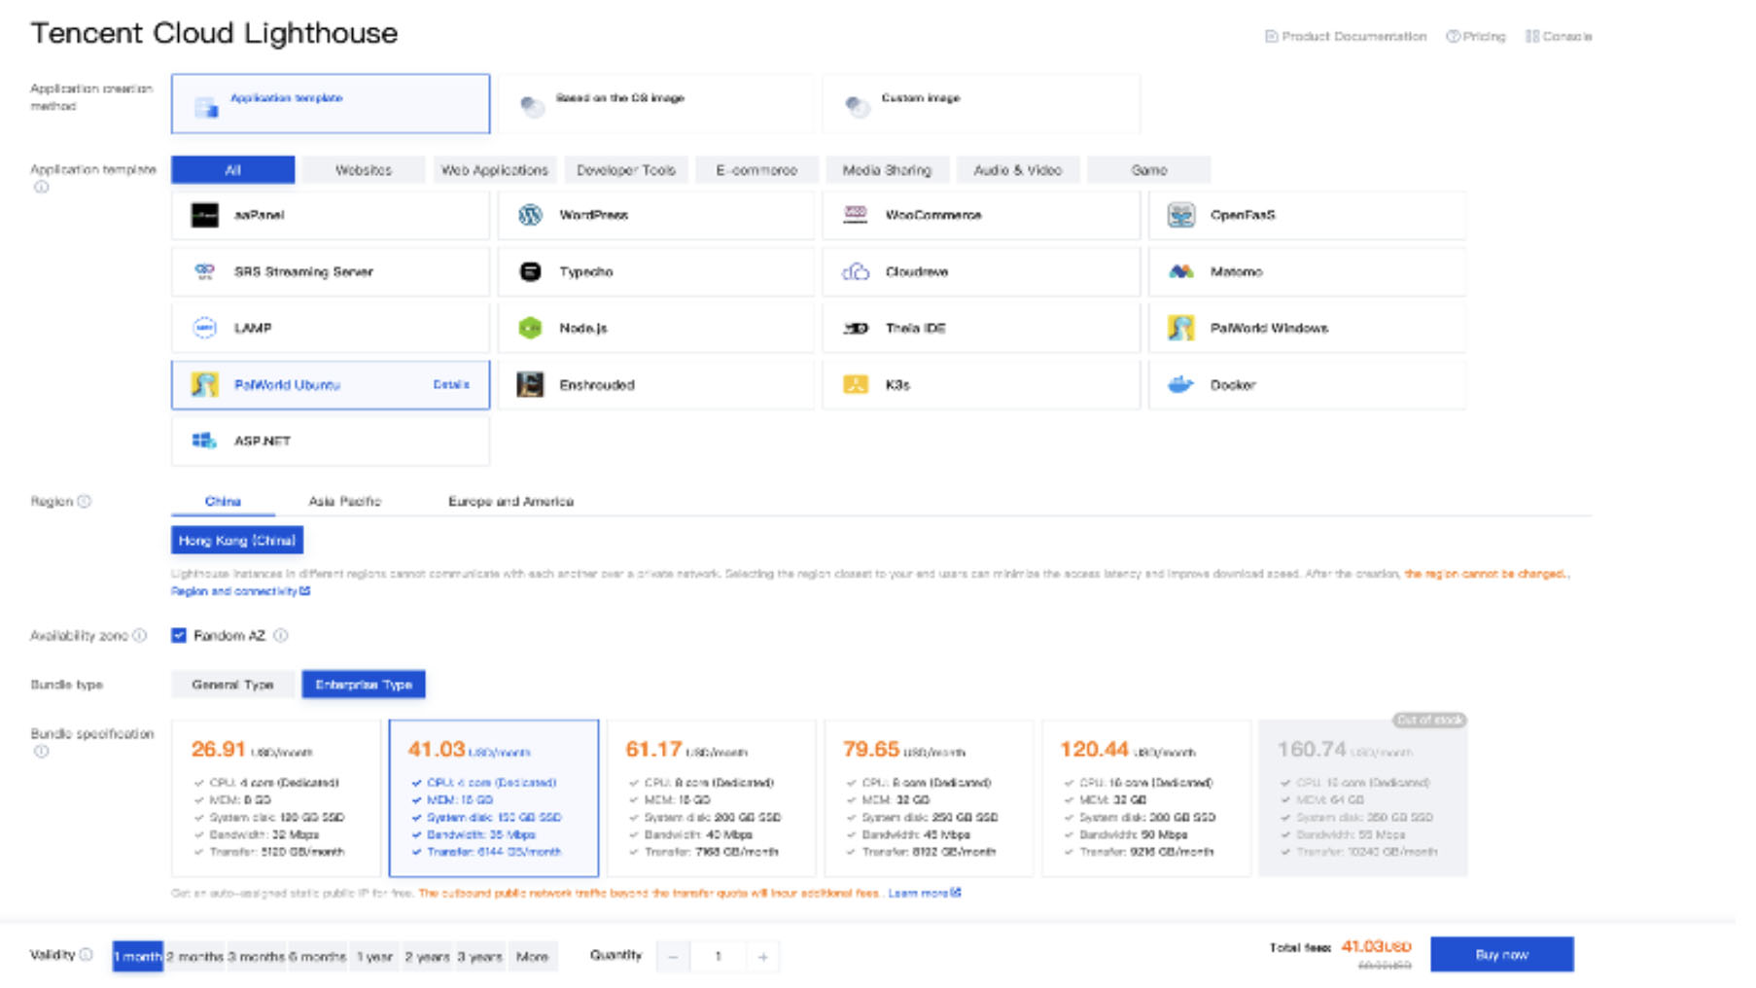Open the Console link
Screen dimensions: 1756x988
[1559, 36]
